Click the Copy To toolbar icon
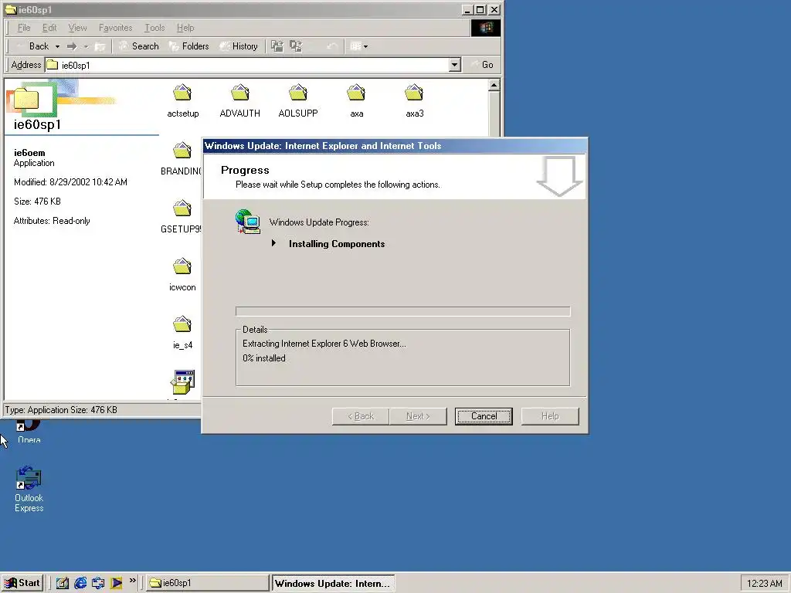 (x=296, y=46)
